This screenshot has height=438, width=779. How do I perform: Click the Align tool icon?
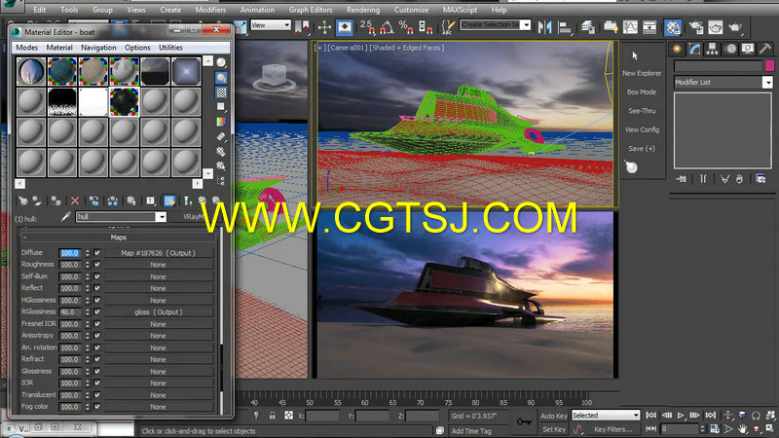[x=565, y=27]
